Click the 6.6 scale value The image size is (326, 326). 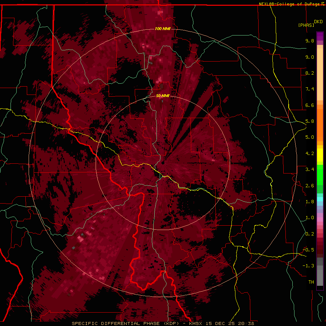(x=310, y=105)
